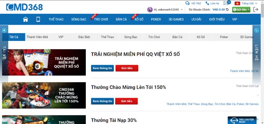The image size is (264, 124).
Task: Click title Trải Nghiệm Miễn Phí QQ Việt Xổ Số
Action: tap(135, 54)
